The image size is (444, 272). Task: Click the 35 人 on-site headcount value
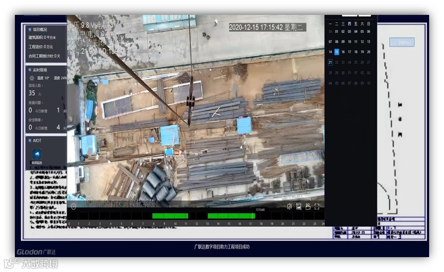pyautogui.click(x=35, y=93)
